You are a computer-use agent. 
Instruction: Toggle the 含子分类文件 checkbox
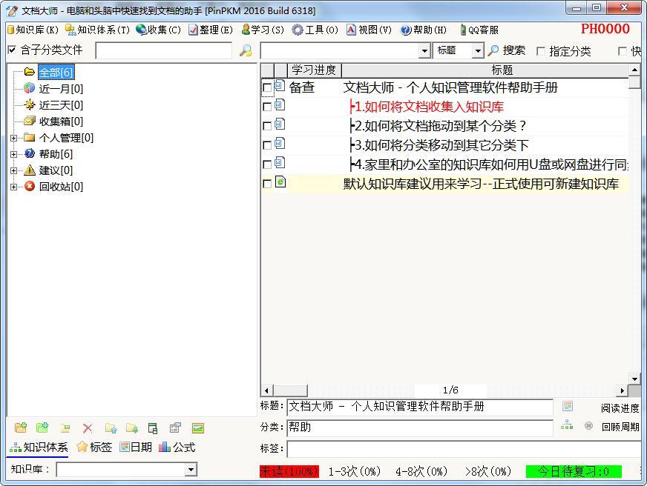12,50
